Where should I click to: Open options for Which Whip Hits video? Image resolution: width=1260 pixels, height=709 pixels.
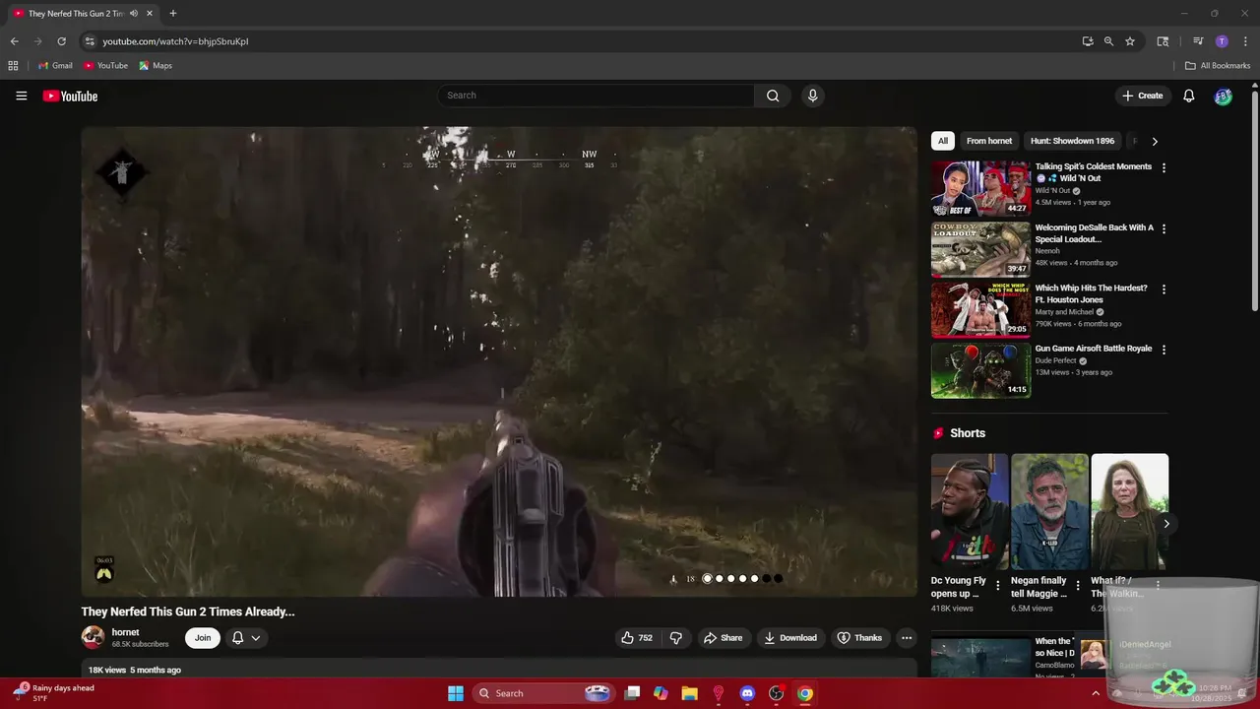click(1164, 290)
